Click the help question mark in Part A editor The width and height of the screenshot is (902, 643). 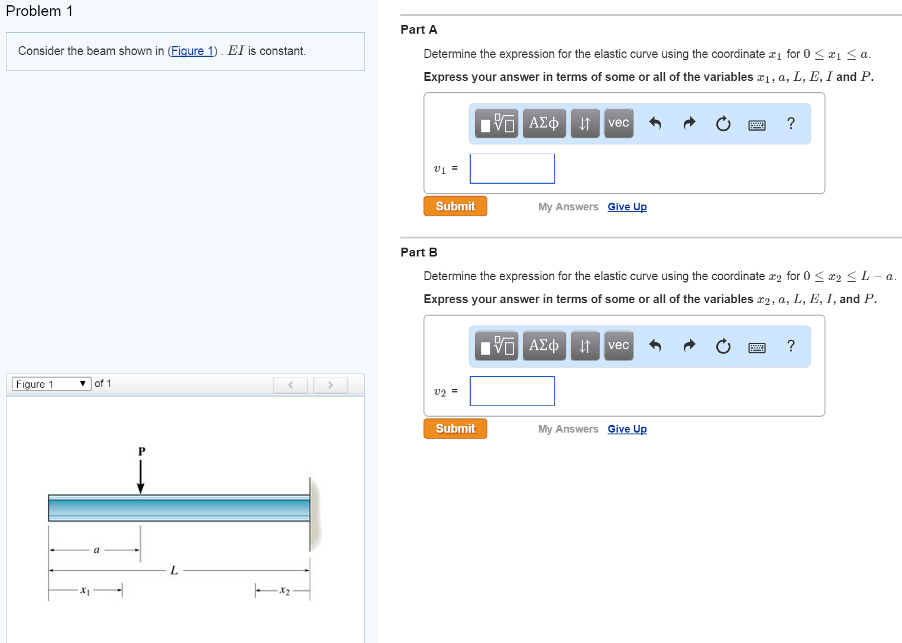(x=790, y=123)
